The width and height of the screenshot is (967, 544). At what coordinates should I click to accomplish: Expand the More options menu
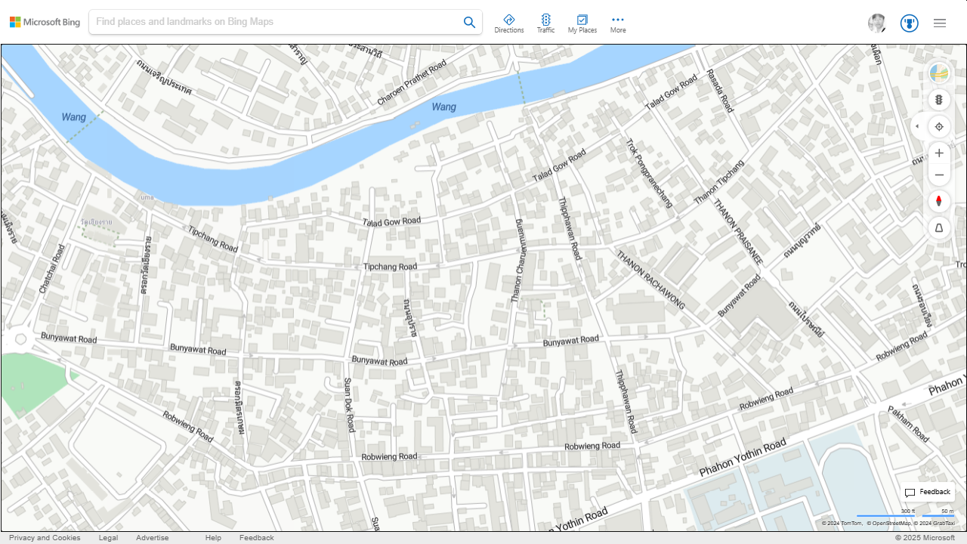(x=617, y=23)
